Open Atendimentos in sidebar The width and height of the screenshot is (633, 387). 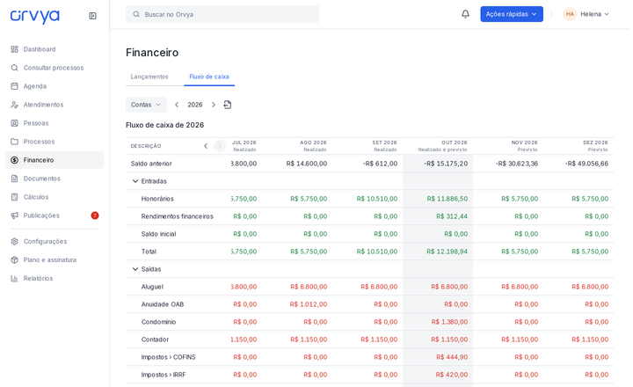point(55,105)
